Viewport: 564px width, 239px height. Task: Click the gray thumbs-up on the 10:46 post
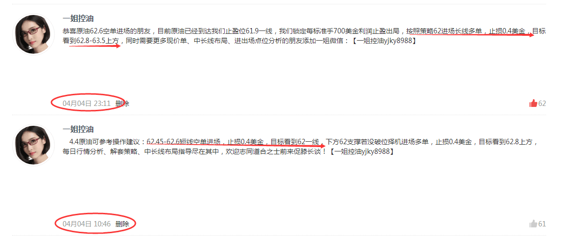click(533, 224)
